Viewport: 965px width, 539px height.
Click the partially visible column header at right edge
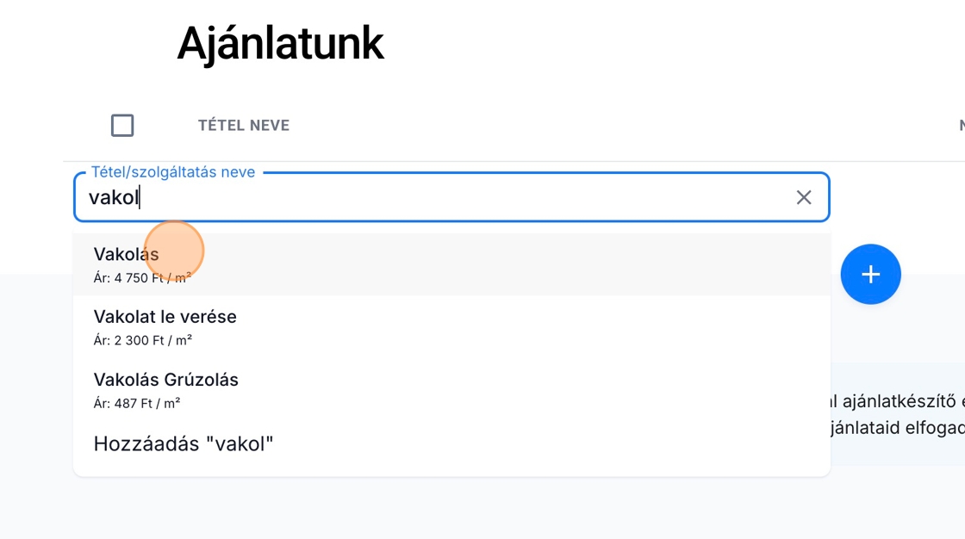[961, 126]
